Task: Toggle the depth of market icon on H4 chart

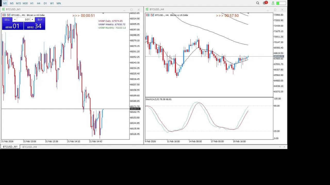Action: 147,15
